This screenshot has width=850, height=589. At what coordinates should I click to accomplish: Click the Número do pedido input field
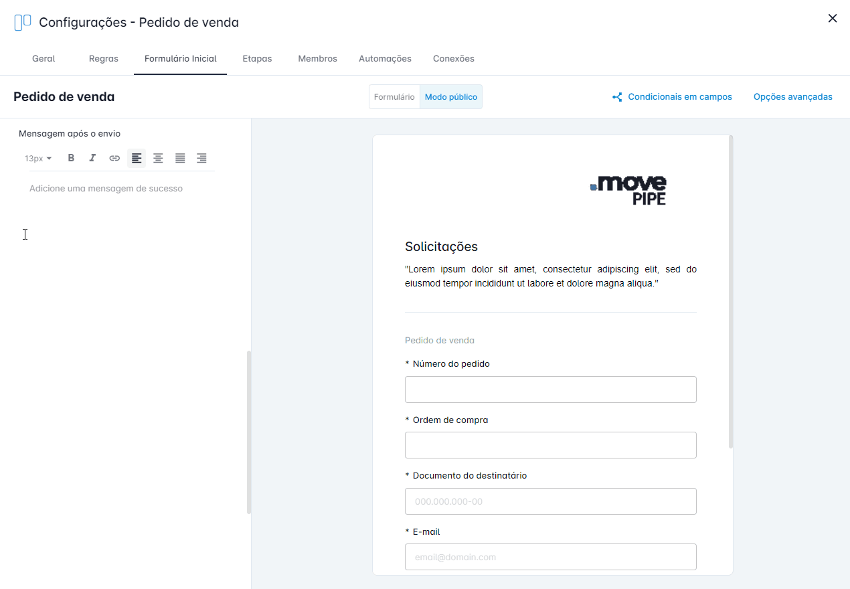tap(551, 390)
